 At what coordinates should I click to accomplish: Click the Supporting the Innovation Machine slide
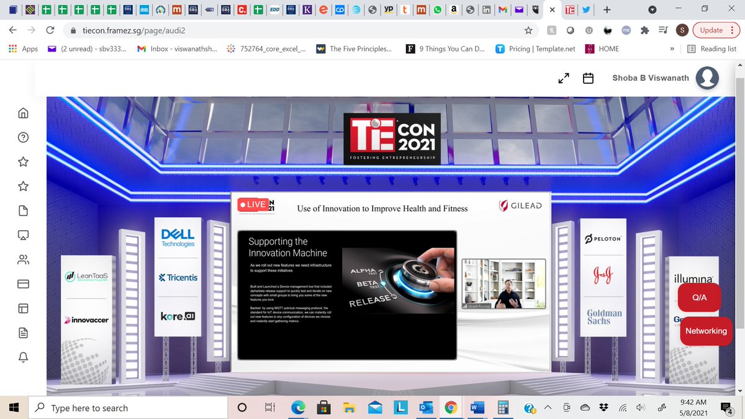point(347,295)
